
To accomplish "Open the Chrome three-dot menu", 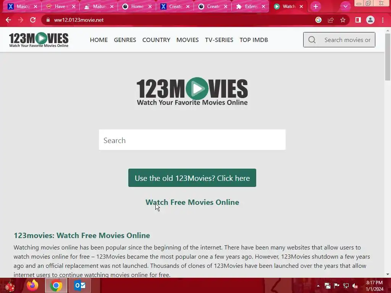I will pos(383,20).
